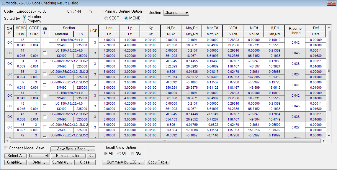
Task: Click the table's horizontal scroll right arrow
Action: [x=324, y=141]
